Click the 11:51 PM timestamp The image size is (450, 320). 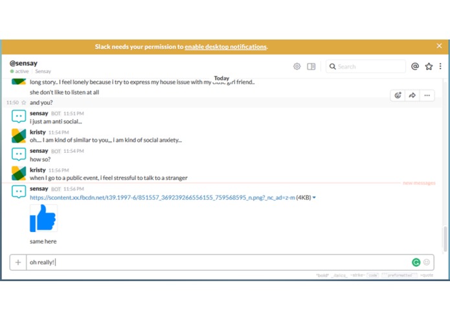pos(73,113)
